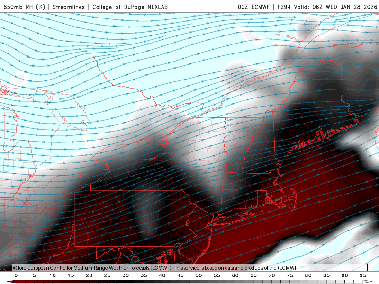Click 'College of DuPage NEXLAB' header text
This screenshot has height=284, width=379.
pos(130,7)
